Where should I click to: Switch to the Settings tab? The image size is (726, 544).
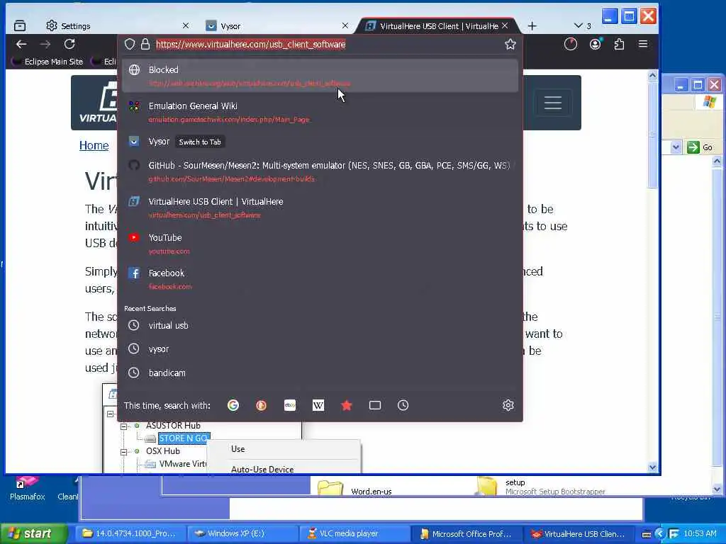(116, 26)
